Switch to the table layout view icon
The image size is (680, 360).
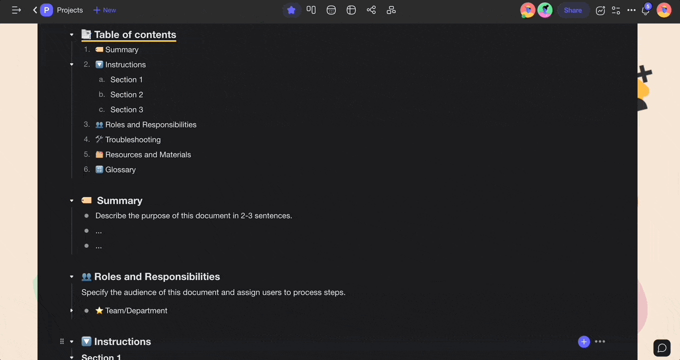click(351, 10)
